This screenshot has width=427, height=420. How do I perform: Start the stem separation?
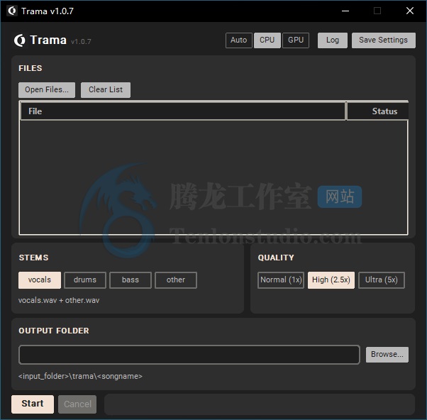tap(33, 404)
